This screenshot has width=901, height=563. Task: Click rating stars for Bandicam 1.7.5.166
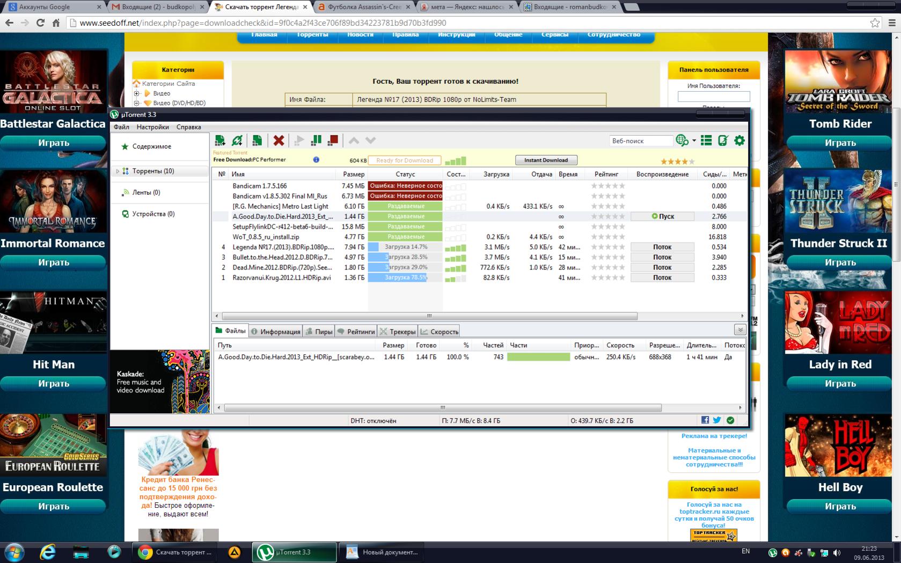coord(607,186)
